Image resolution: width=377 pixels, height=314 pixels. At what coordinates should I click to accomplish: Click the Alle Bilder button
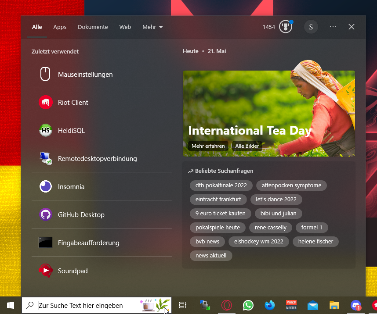[x=247, y=146]
